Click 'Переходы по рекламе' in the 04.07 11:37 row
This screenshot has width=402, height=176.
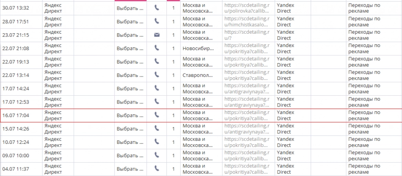(364, 169)
